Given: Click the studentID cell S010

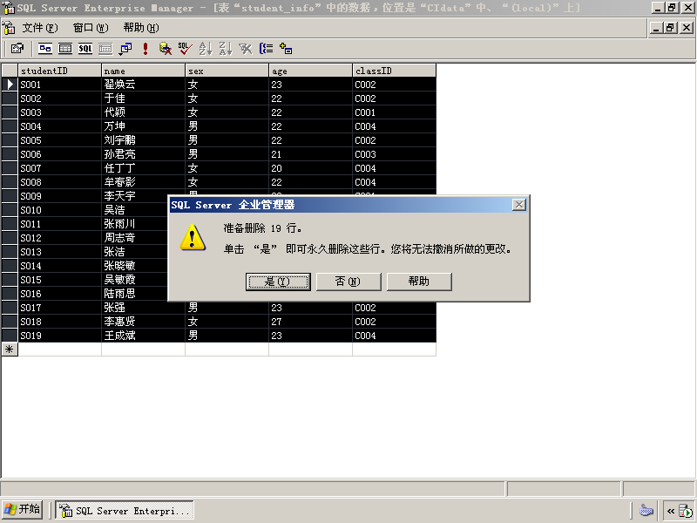Looking at the screenshot, I should pyautogui.click(x=59, y=210).
